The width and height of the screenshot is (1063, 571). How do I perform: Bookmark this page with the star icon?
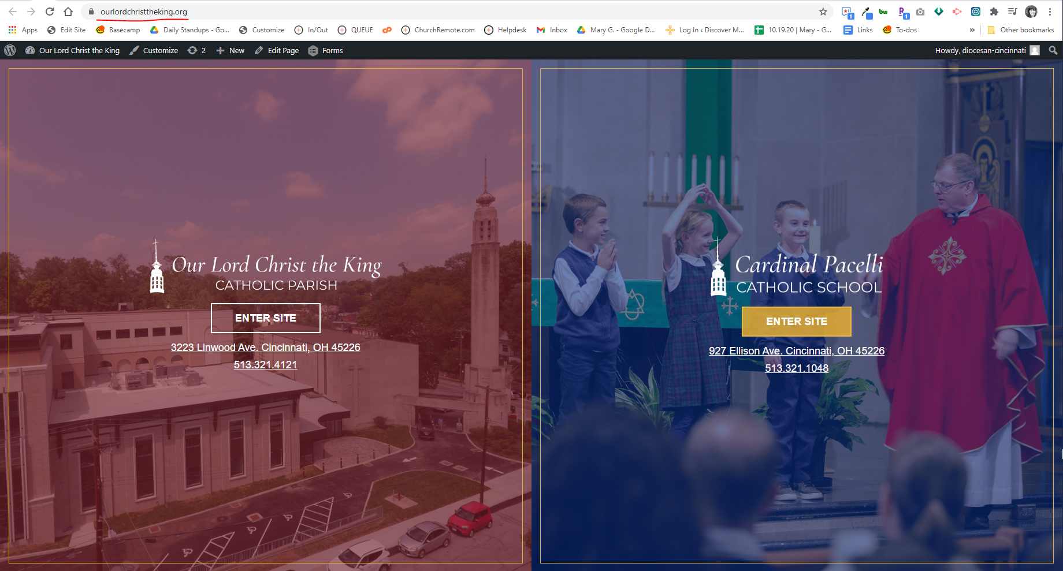823,12
